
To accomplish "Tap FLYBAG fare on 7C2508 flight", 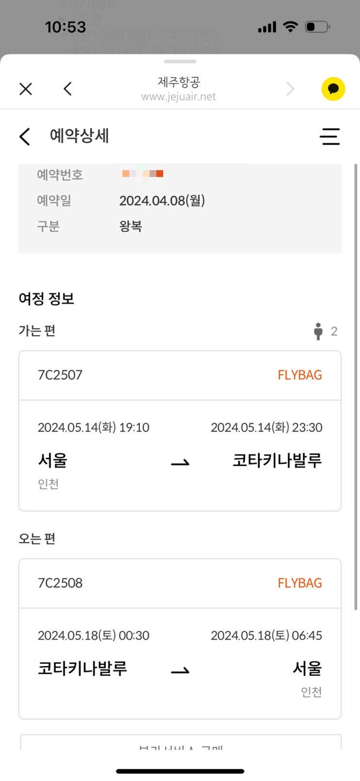I will click(x=299, y=583).
